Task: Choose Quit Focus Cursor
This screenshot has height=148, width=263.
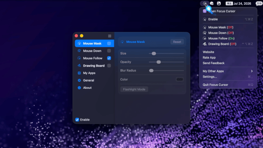Action: 228,85
